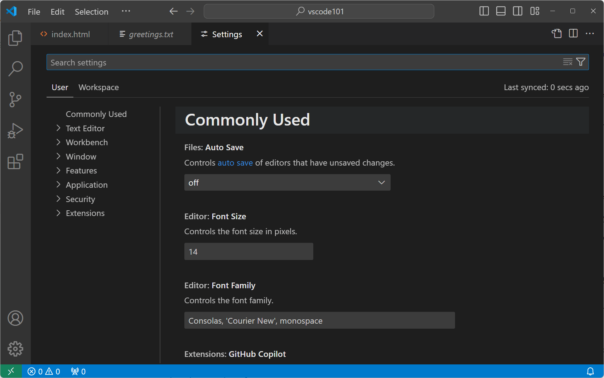This screenshot has height=378, width=604.
Task: Open the Manage gear icon
Action: click(x=15, y=349)
